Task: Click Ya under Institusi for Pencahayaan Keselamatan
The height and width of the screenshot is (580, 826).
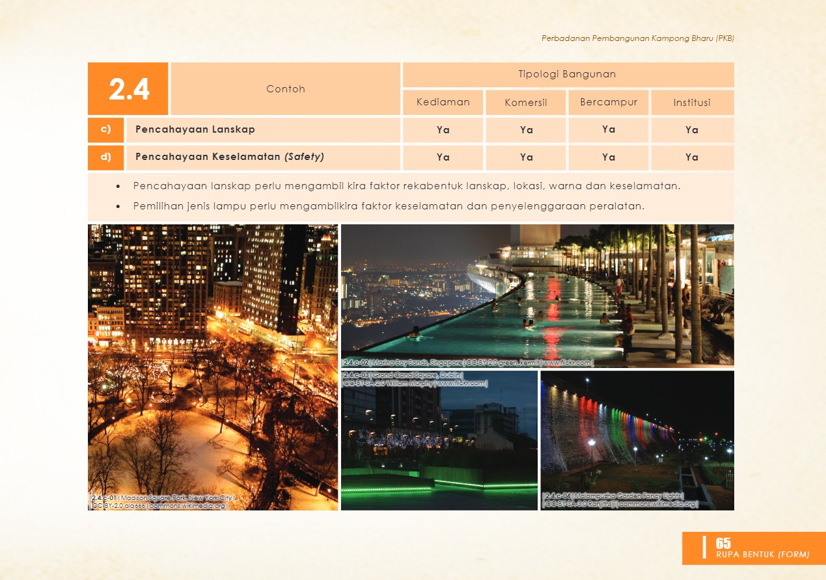Action: [x=692, y=157]
